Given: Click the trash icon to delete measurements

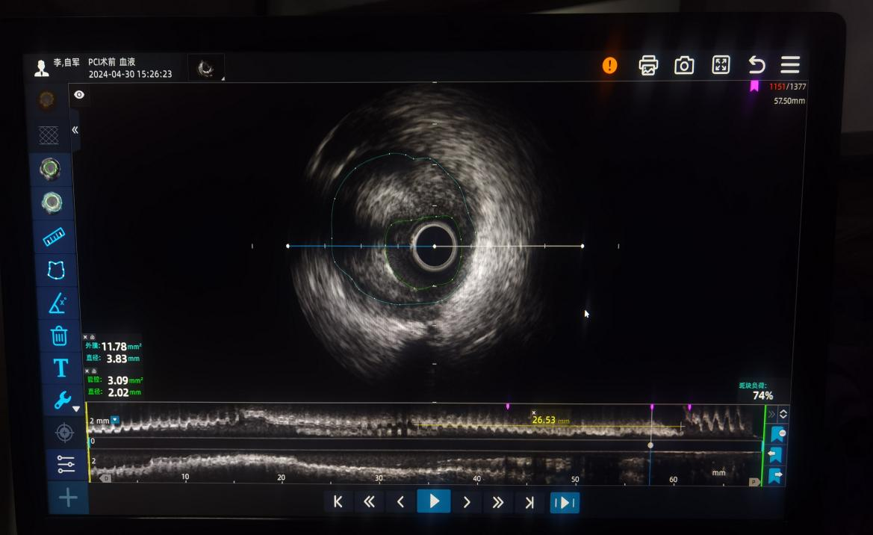Looking at the screenshot, I should coord(59,335).
